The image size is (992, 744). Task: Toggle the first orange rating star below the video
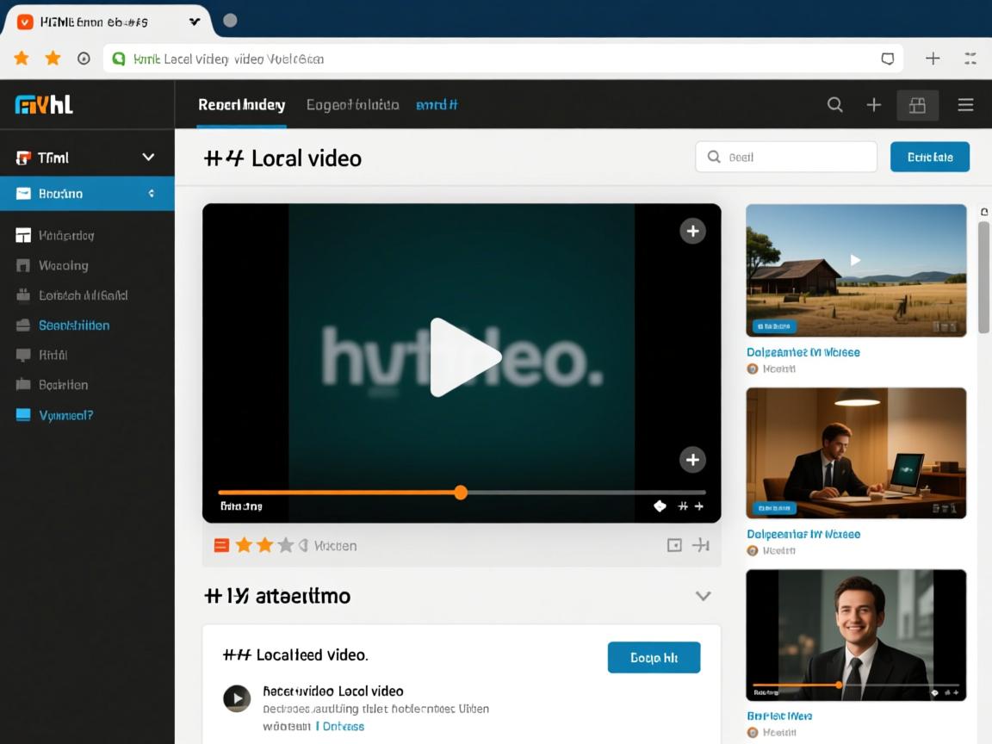point(244,545)
